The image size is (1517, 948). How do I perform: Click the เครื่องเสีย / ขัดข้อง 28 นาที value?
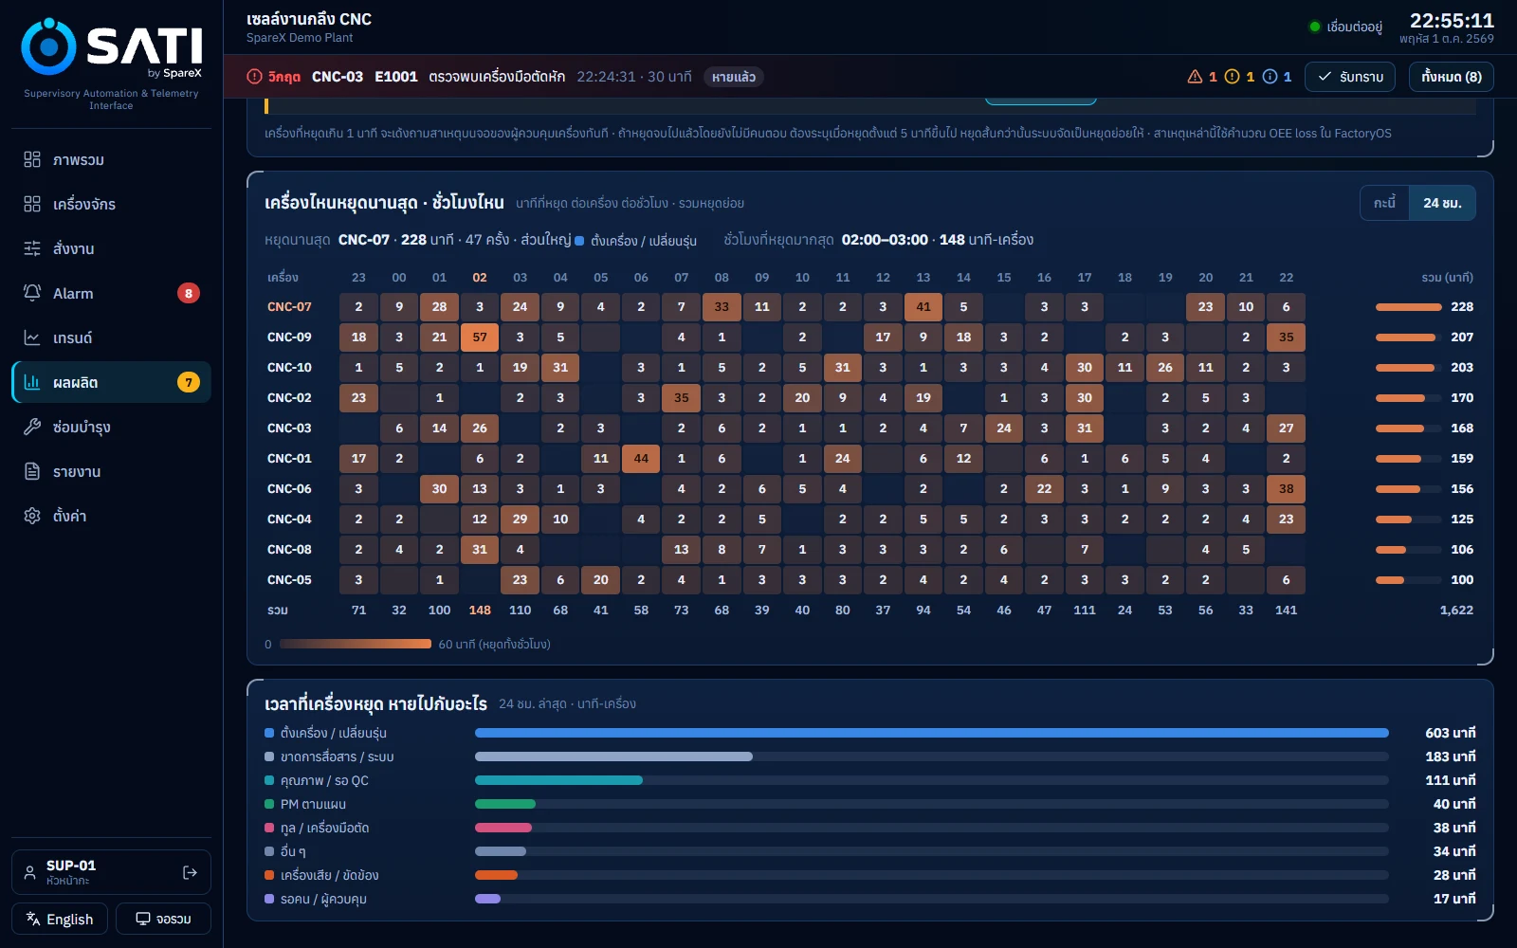pos(1453,875)
